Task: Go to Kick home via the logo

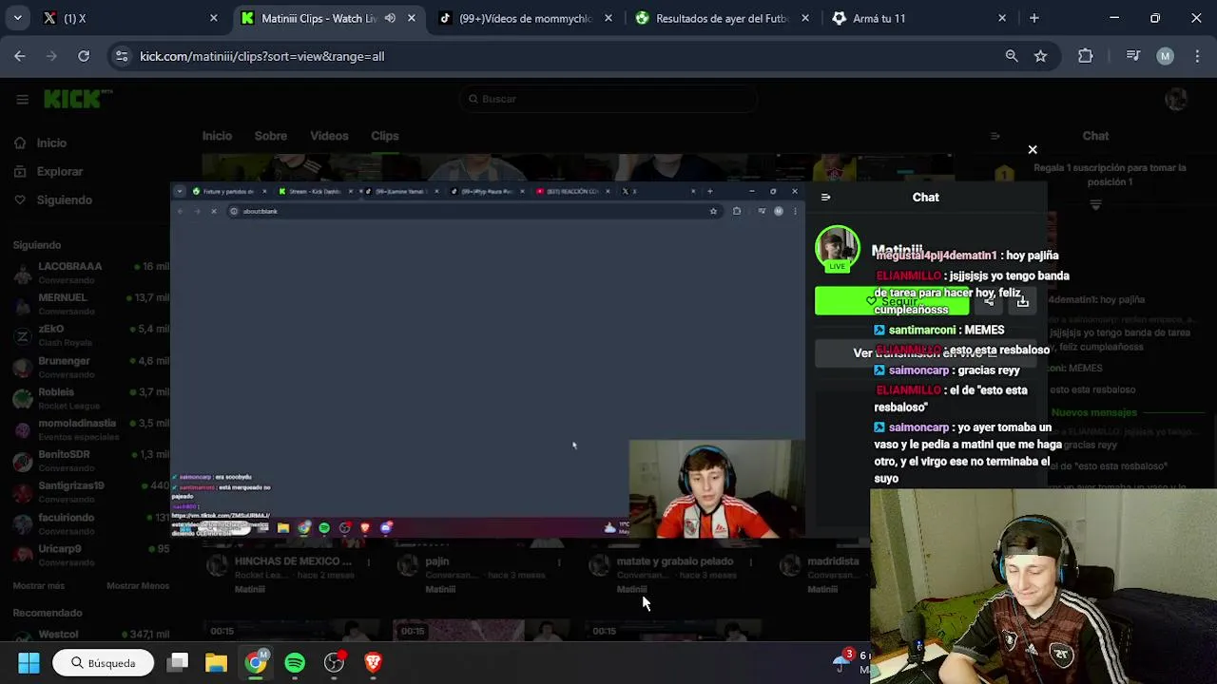Action: (78, 99)
